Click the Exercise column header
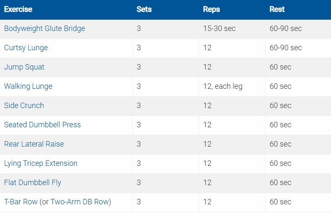 point(18,9)
